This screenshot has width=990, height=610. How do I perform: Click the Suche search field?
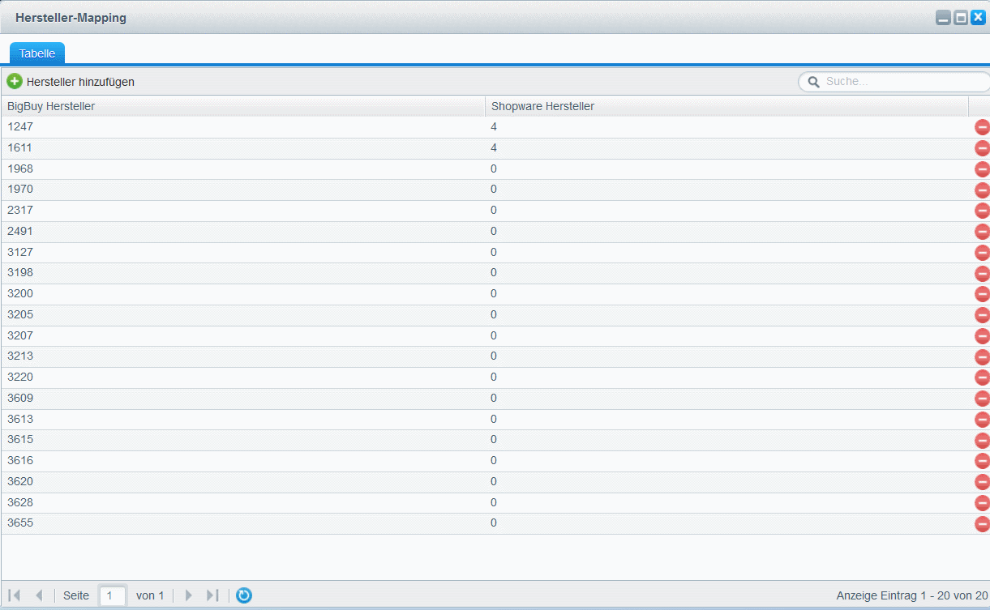click(900, 82)
